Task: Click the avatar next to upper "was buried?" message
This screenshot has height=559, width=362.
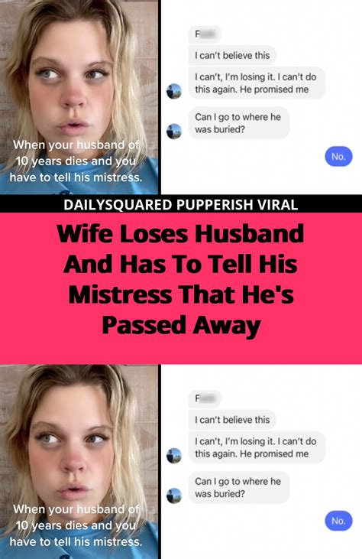Action: tap(174, 132)
